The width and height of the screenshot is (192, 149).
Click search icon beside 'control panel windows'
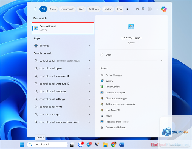click(x=36, y=92)
